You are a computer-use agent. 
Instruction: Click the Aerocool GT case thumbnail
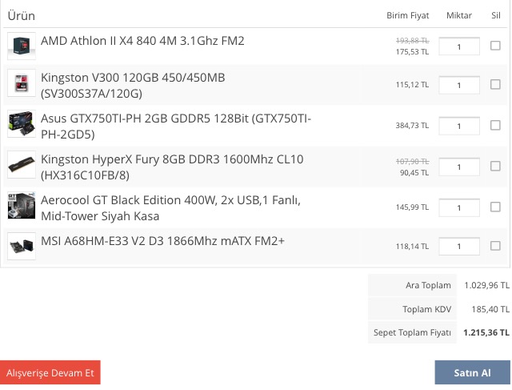coord(21,206)
